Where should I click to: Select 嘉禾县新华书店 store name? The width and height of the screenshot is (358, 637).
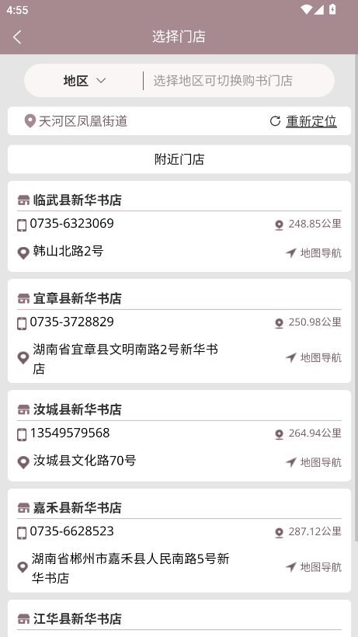pos(77,507)
